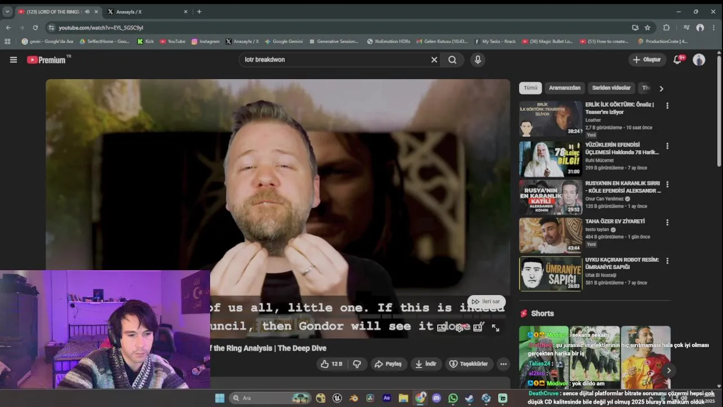Open the YouTube hamburger guide menu
This screenshot has width=723, height=407.
[13, 59]
